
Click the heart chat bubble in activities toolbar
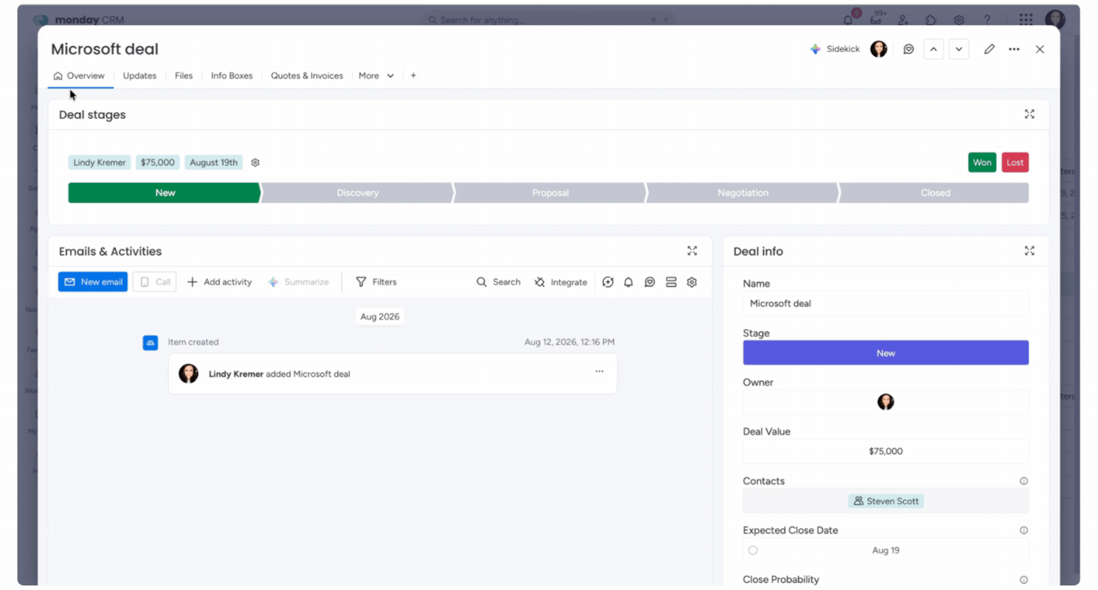click(650, 282)
